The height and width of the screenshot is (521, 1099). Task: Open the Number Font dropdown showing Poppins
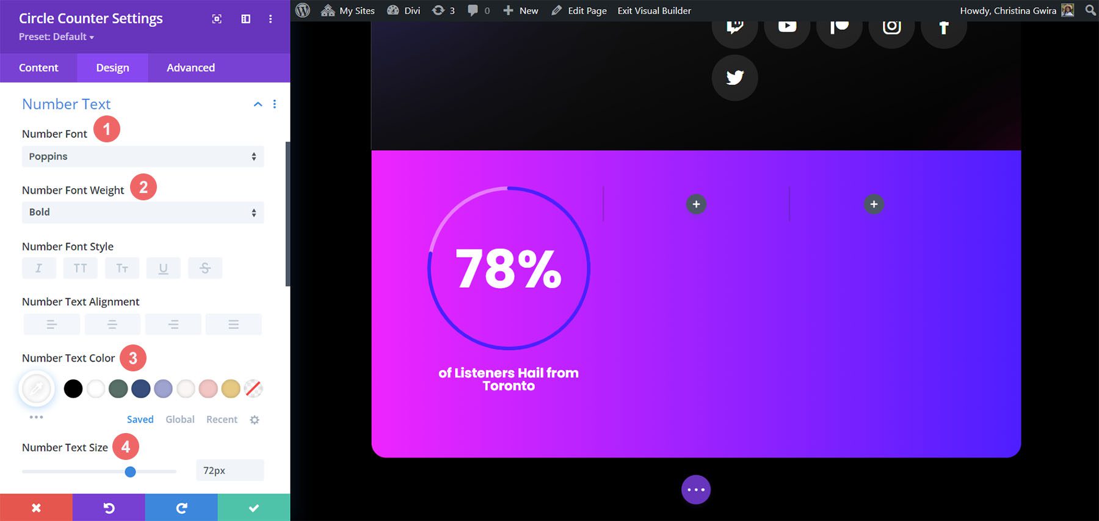pos(143,156)
